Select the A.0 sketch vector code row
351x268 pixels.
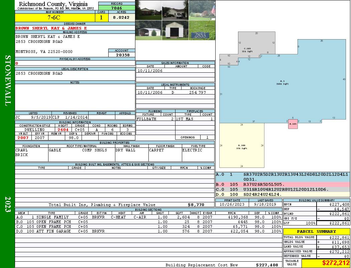tap(283, 177)
